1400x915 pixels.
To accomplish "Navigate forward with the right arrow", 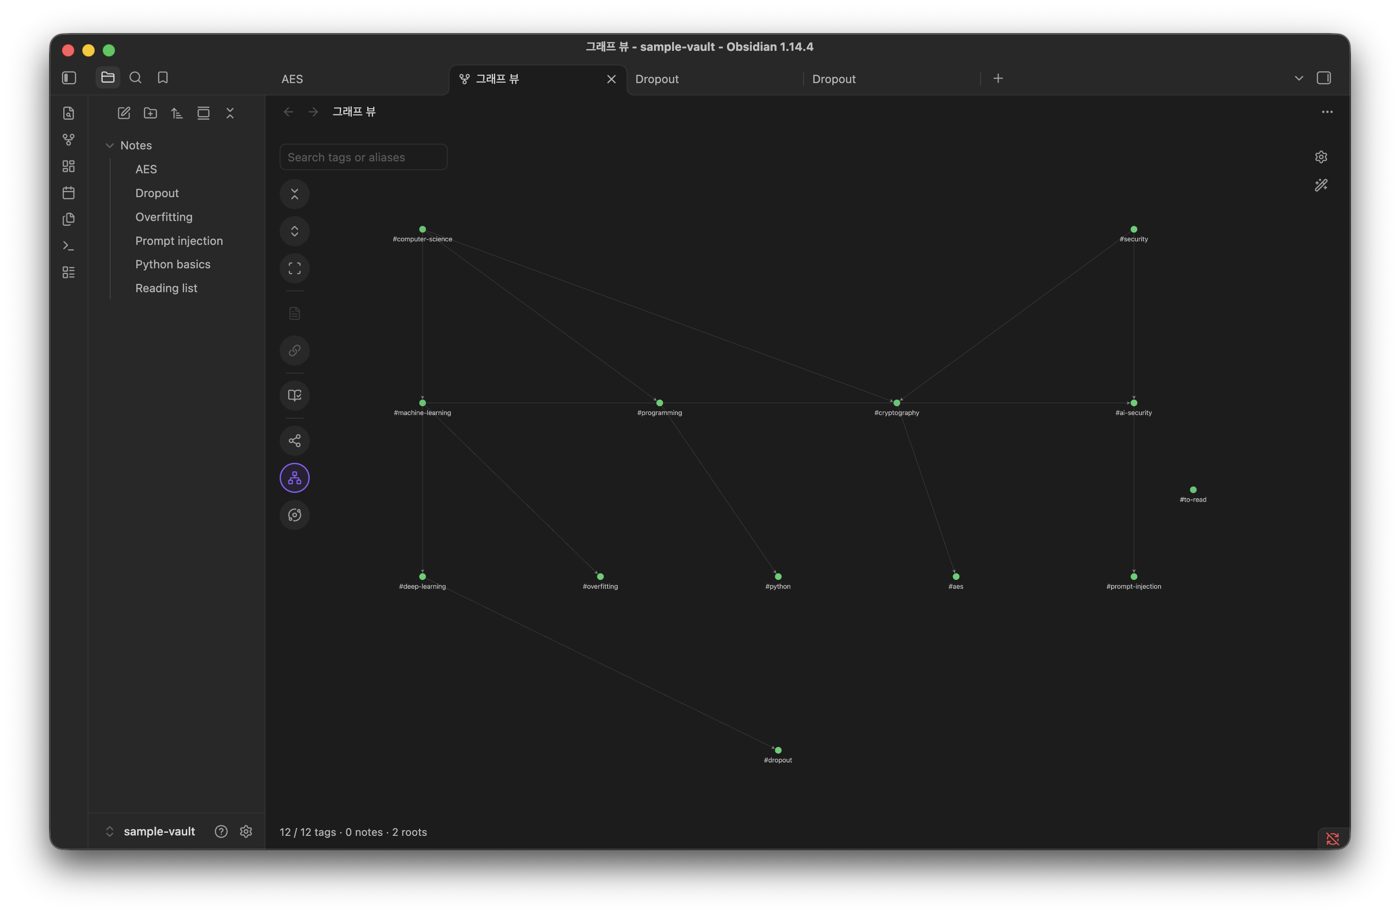I will pos(314,112).
